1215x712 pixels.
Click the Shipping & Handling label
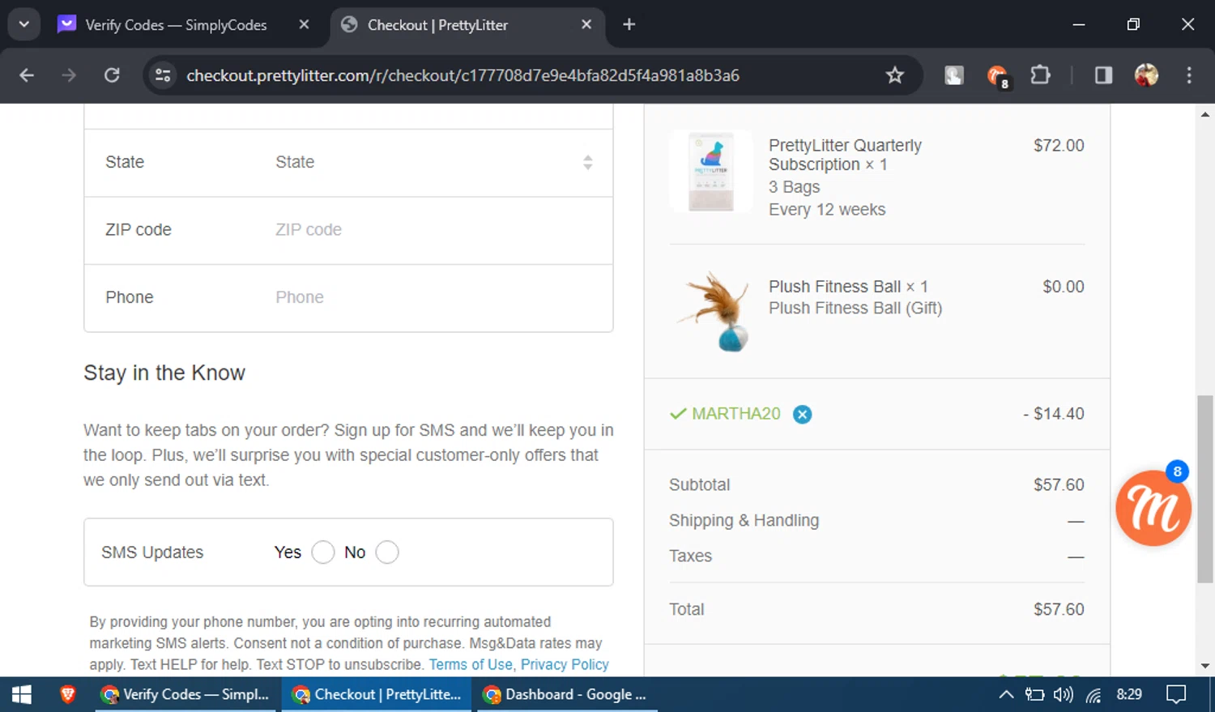[744, 521]
